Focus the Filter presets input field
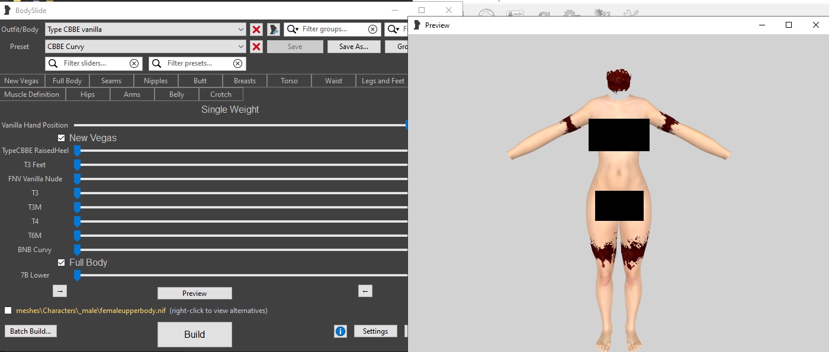Screen dimensions: 829x352 [x=198, y=63]
